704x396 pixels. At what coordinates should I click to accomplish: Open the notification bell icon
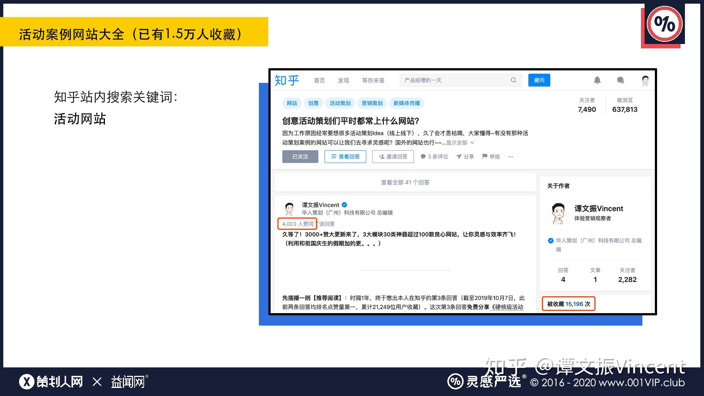[597, 80]
